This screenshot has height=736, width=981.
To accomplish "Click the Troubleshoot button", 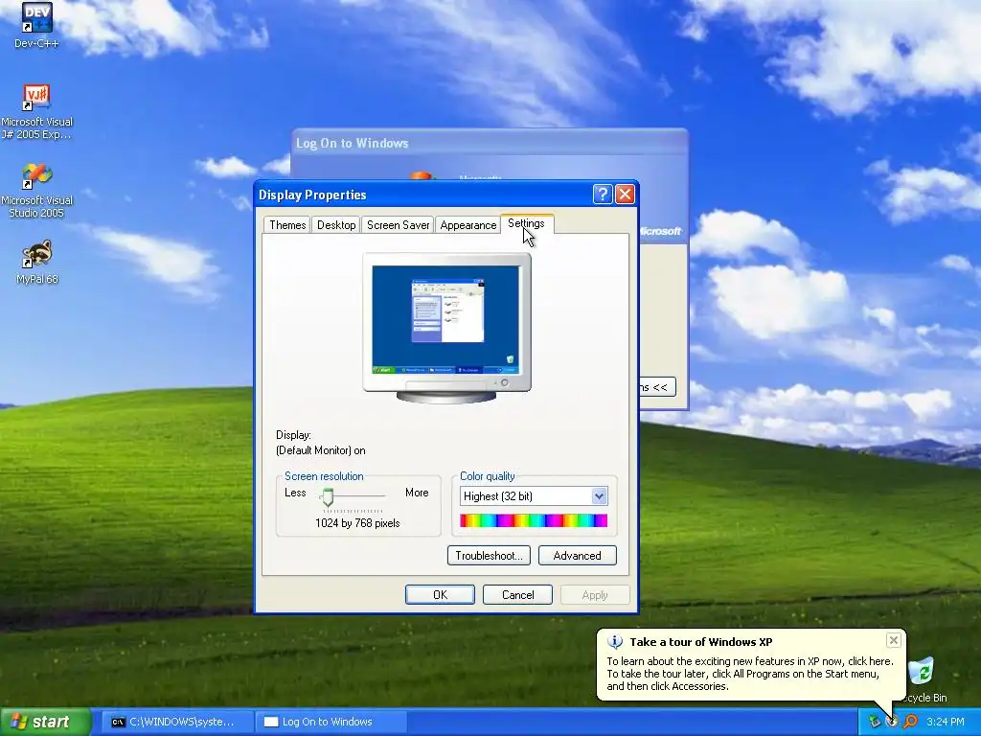I will click(x=489, y=556).
